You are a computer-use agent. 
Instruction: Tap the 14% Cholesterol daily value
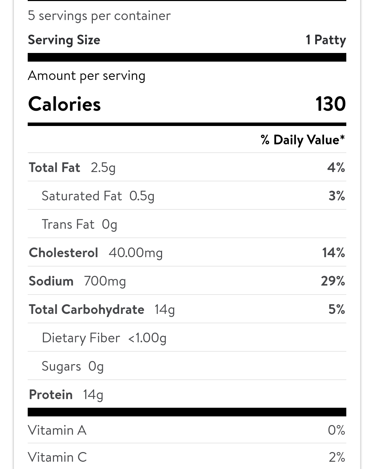click(x=333, y=253)
